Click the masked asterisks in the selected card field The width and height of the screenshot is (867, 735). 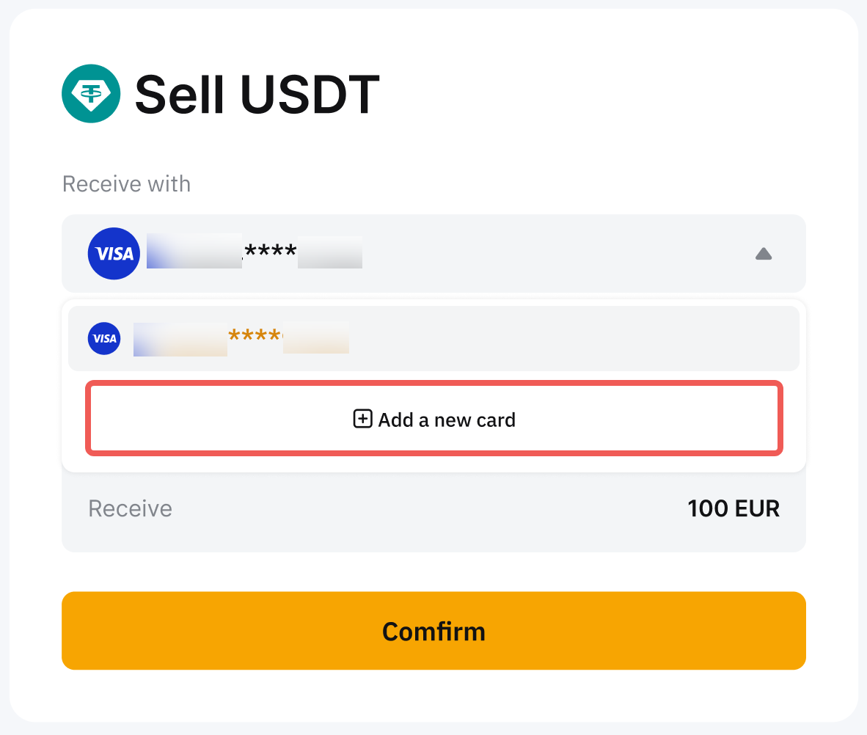[x=270, y=253]
